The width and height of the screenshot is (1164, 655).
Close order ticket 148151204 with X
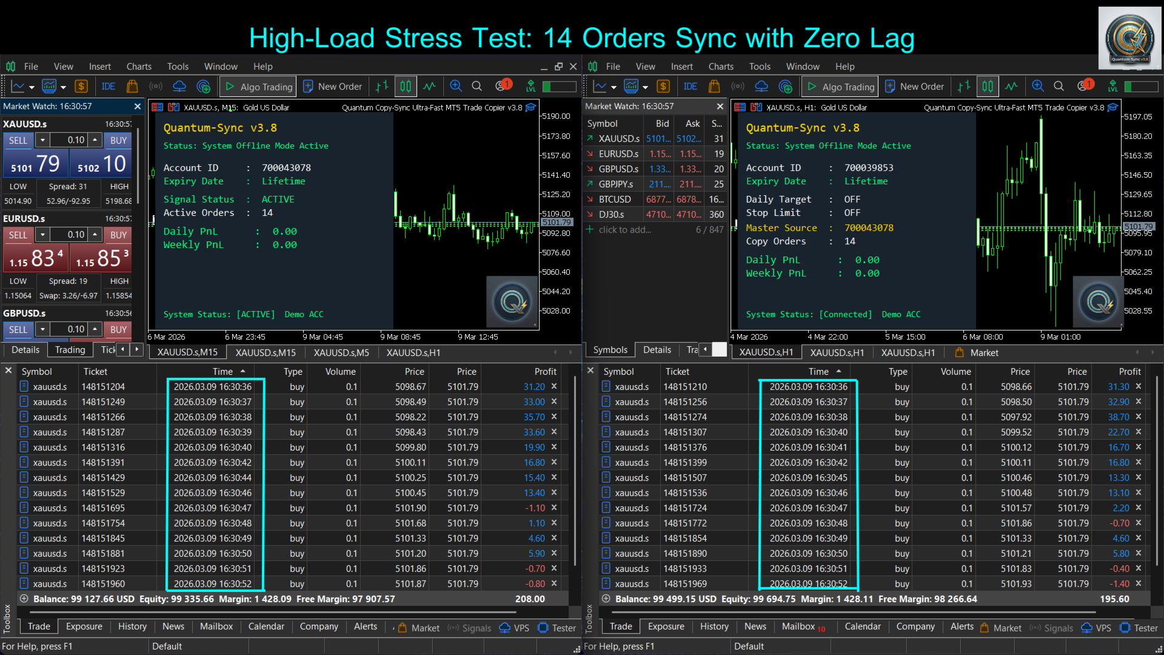[554, 386]
